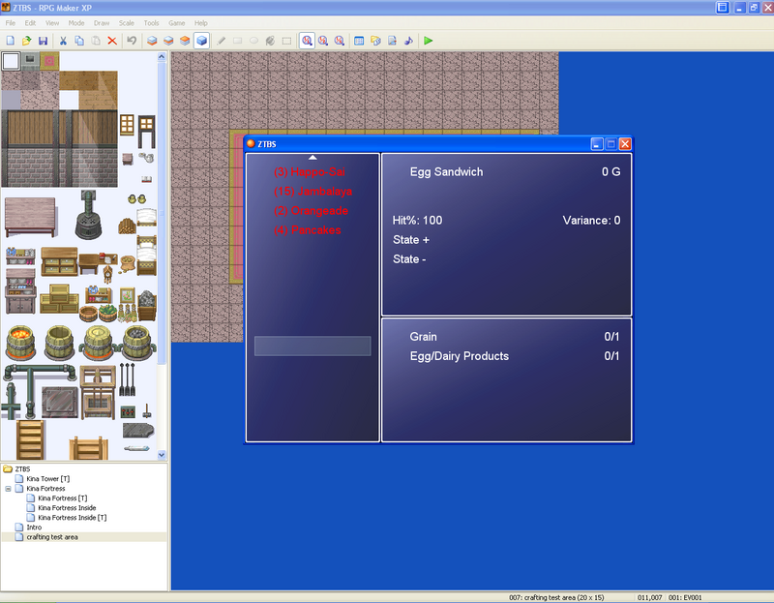Open the Script Editor icon
This screenshot has height=603, width=774.
[x=391, y=41]
